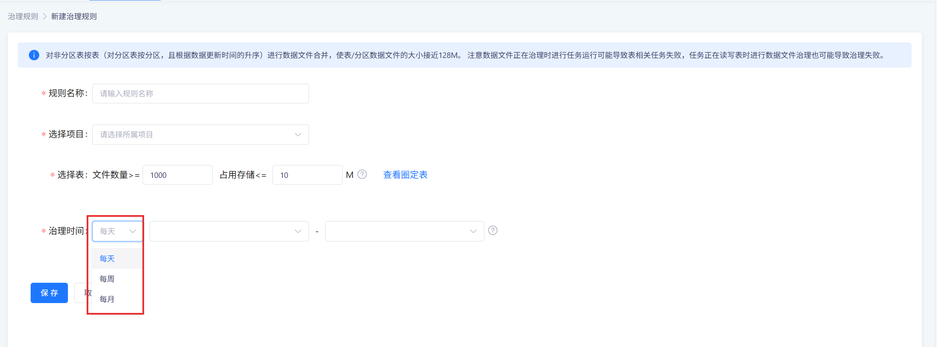Focus the 请输入规则名称 input field
Screen dimensions: 937x347
click(200, 93)
